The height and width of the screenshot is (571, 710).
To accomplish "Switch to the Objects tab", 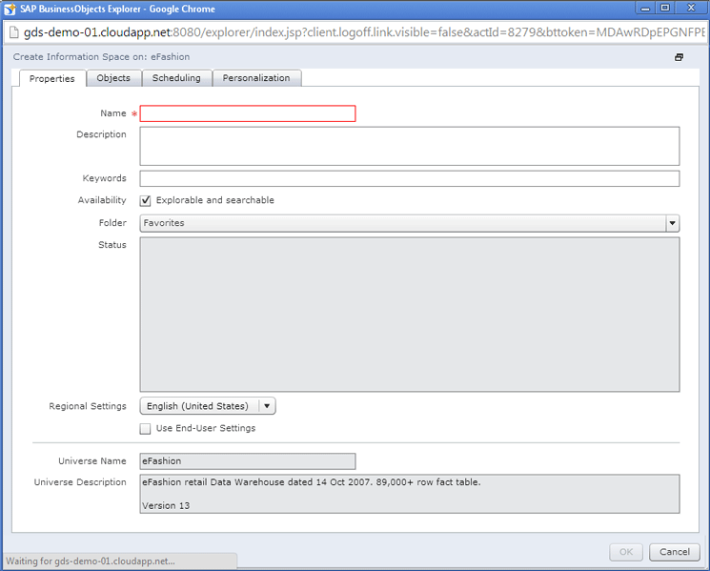I will [x=113, y=78].
